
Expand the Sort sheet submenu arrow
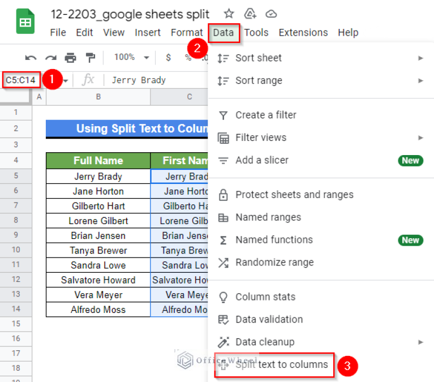pyautogui.click(x=420, y=58)
